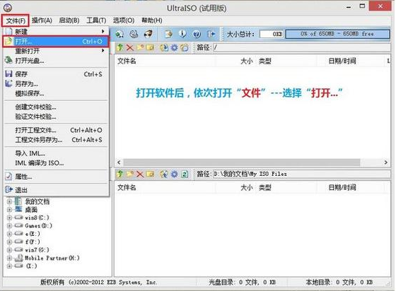This screenshot has height=291, width=396.
Task: Click the blue gear icon in ISO pane toolbar
Action: tap(174, 47)
